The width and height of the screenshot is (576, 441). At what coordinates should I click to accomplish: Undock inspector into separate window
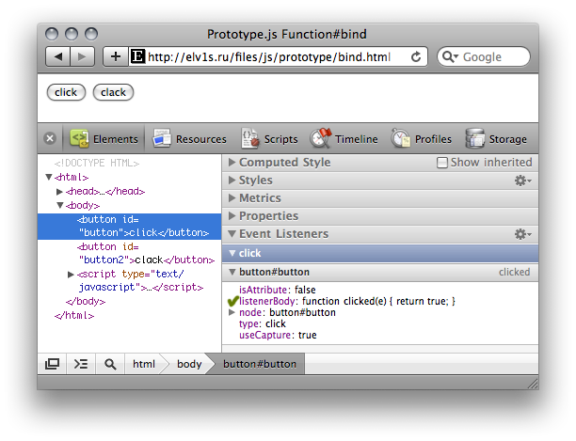coord(52,364)
